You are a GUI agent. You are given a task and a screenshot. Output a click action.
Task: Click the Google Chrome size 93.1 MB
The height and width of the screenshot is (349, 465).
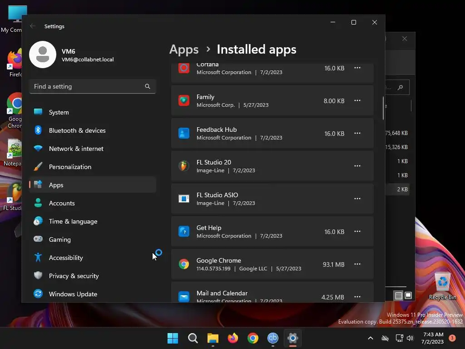coord(334,264)
